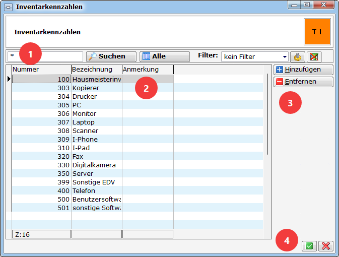Select the Telefon row

coord(138,190)
